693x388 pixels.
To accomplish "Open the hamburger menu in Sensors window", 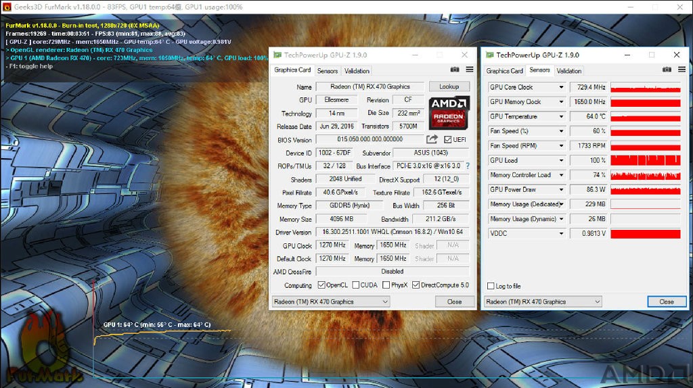I will pos(682,70).
